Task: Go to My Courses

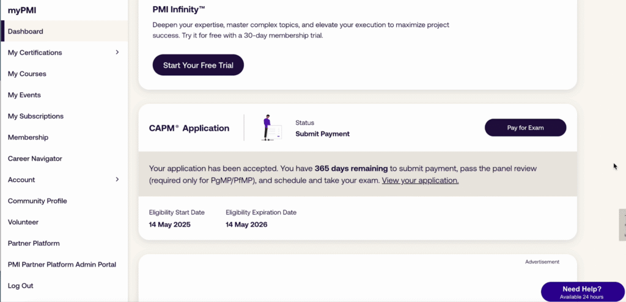Action: click(27, 74)
